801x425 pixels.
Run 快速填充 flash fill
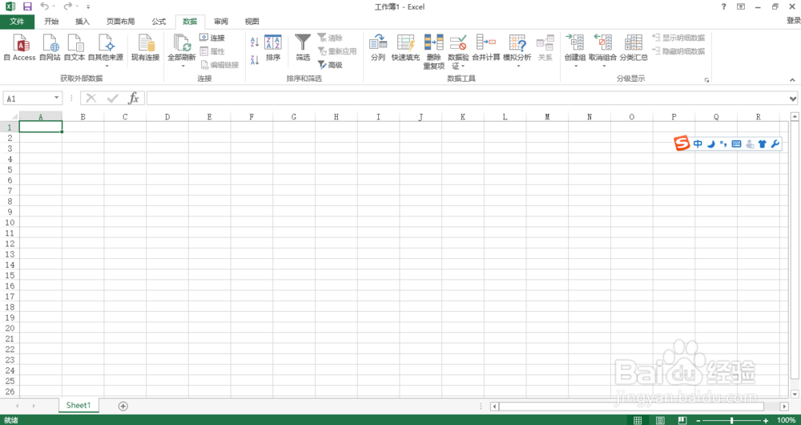(x=405, y=48)
